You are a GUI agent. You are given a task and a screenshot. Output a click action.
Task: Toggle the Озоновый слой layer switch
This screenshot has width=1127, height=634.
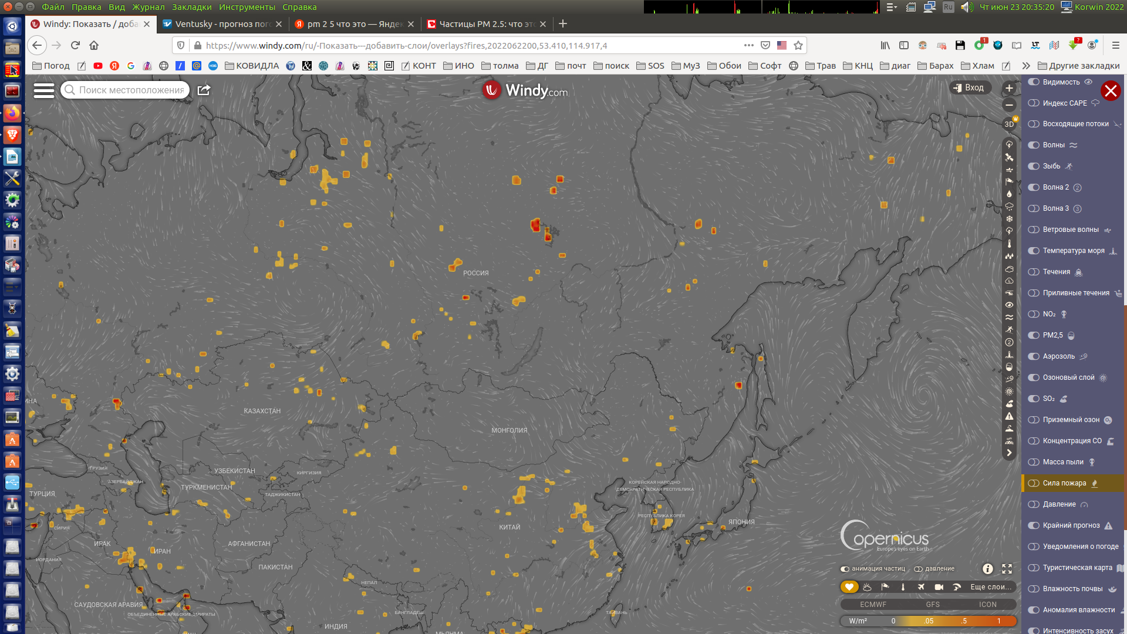(1034, 377)
